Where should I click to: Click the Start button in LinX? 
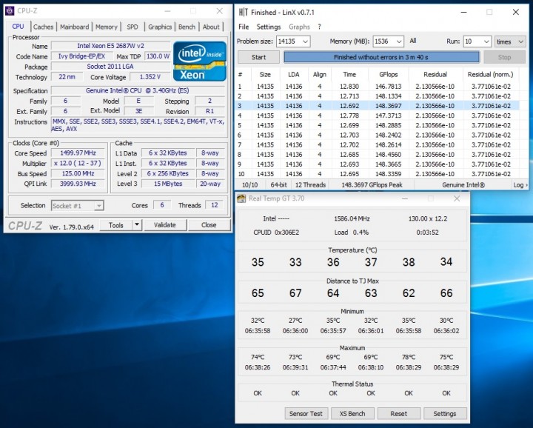[x=258, y=57]
